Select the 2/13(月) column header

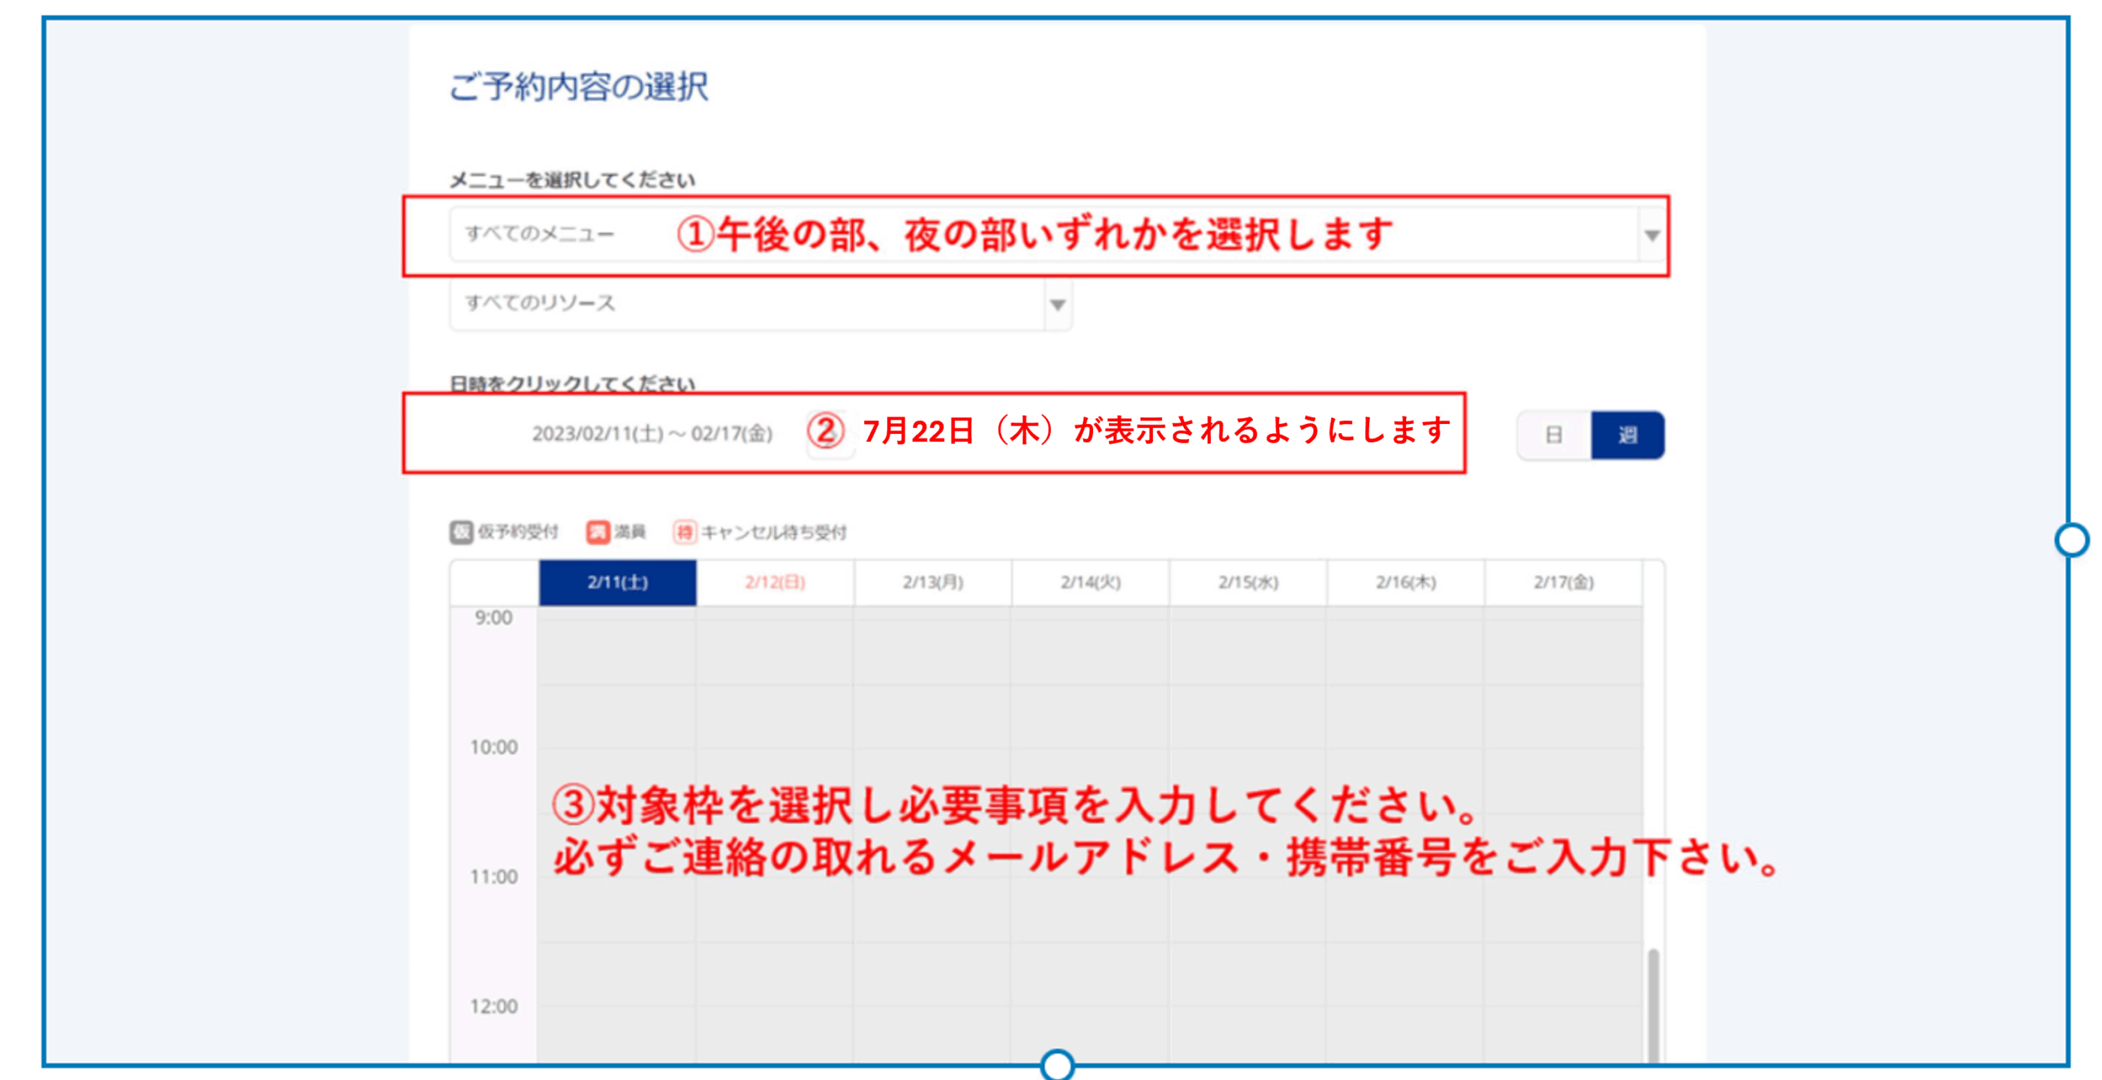pos(932,582)
